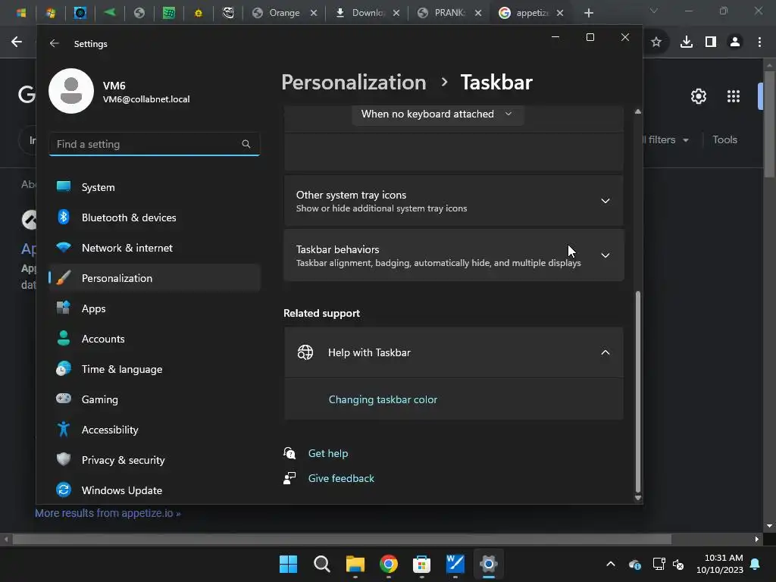Click the Settings content scrollbar thumb
Screen dimensions: 776x582
click(x=638, y=391)
